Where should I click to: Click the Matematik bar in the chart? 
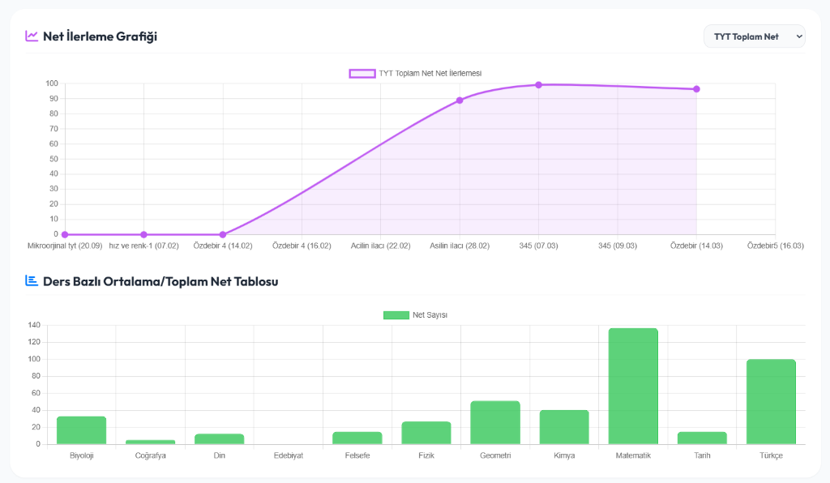[633, 387]
